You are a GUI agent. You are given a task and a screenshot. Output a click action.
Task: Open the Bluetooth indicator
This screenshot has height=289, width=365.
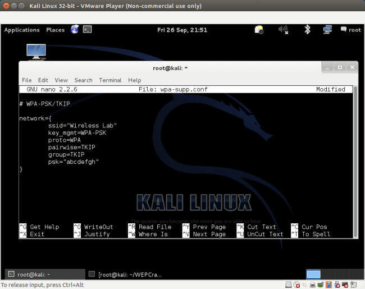pyautogui.click(x=307, y=30)
